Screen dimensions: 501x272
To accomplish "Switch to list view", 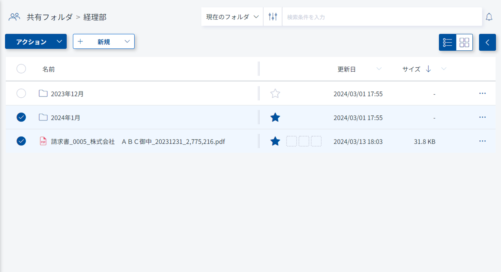I will [447, 42].
